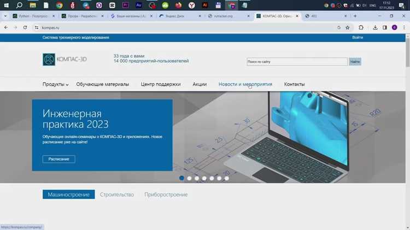Open the Google translate icon in address bar
This screenshot has width=410, height=230.
339,27
